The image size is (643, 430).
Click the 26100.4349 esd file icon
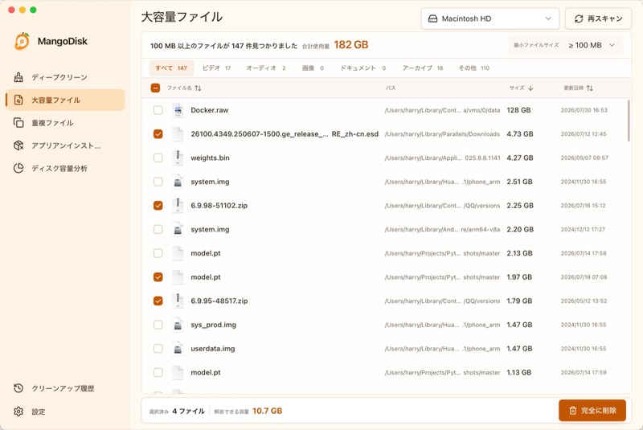click(x=178, y=134)
